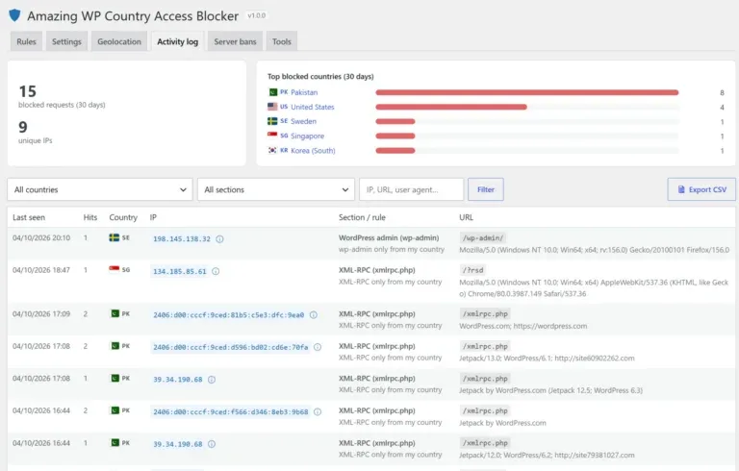Click the Singapore country link
This screenshot has width=739, height=471.
tap(307, 136)
